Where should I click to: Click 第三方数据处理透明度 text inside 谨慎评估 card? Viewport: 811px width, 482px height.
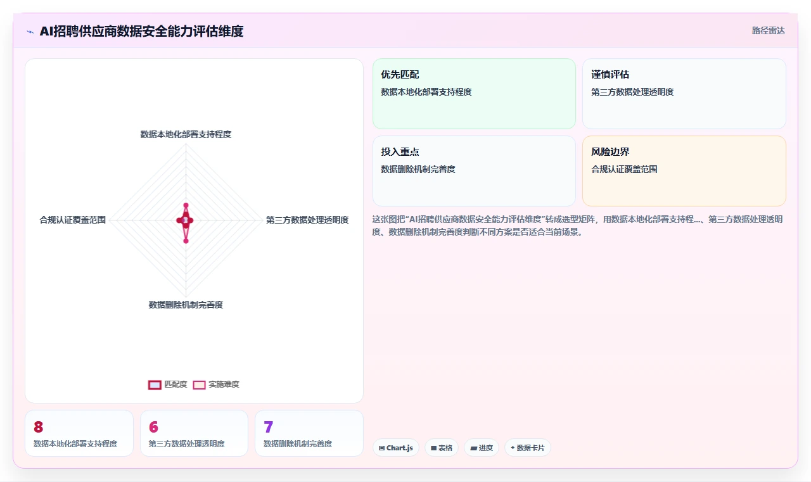point(632,92)
